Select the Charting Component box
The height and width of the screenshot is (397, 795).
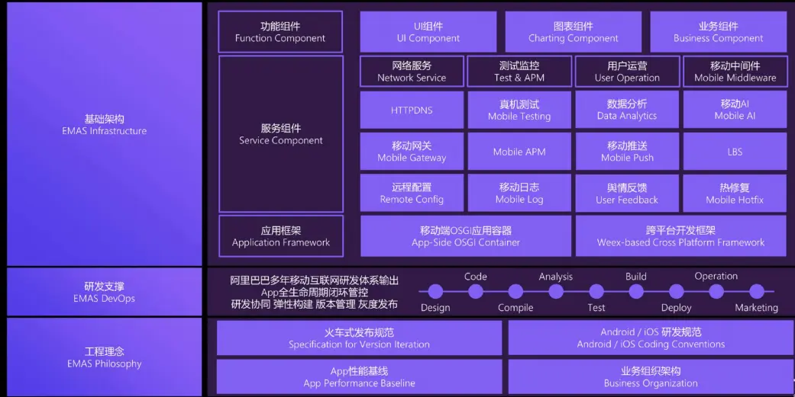[x=573, y=32]
